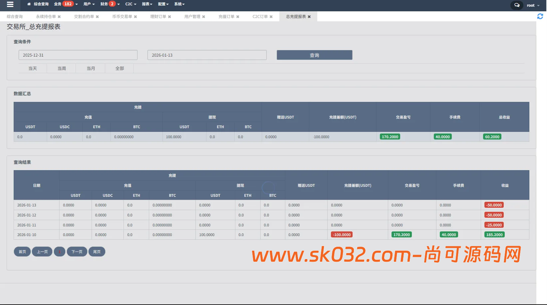Select the 当天 date filter
547x305 pixels.
[32, 68]
